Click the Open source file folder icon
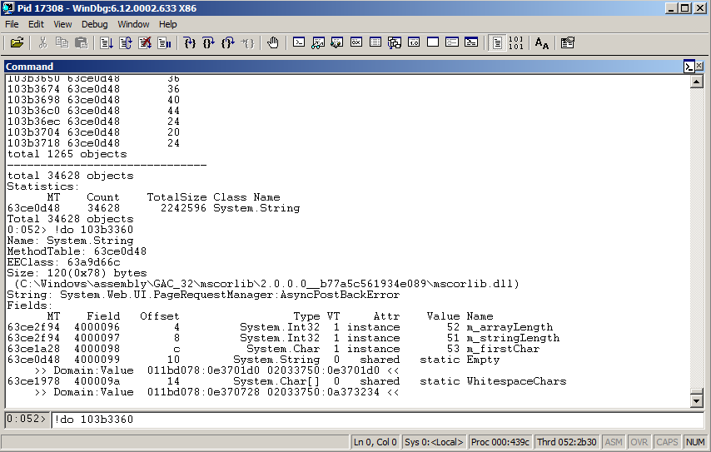 pos(17,42)
